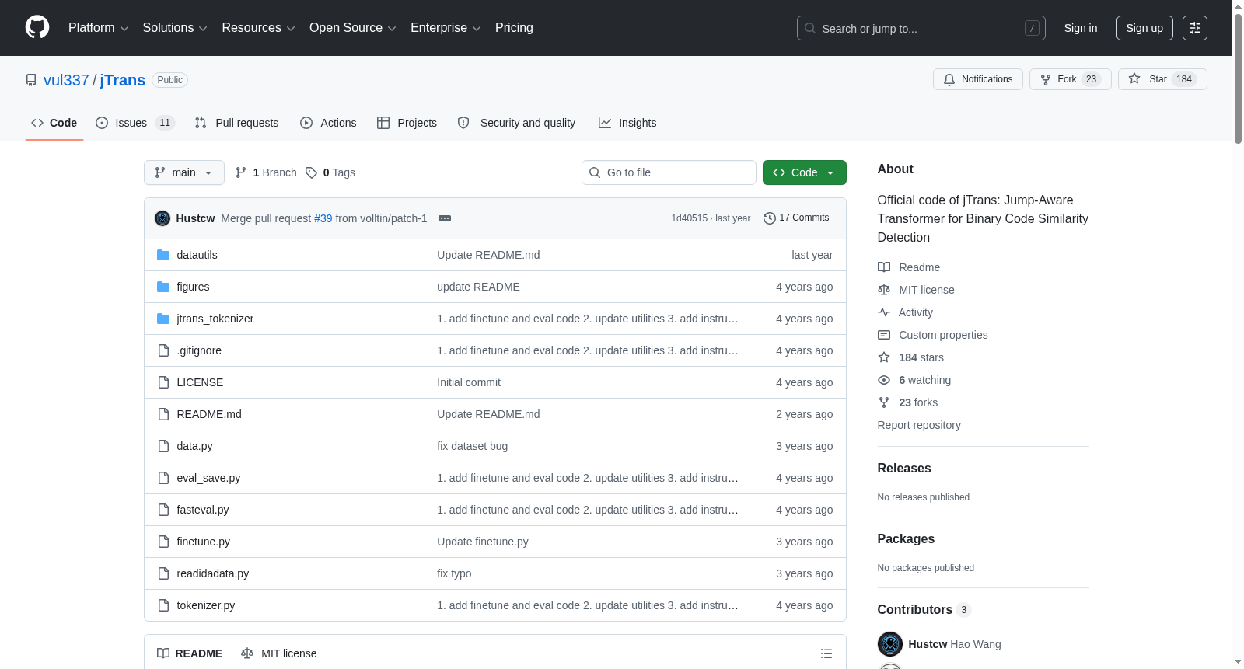The image size is (1244, 669).
Task: Click the Sign up button
Action: point(1144,28)
